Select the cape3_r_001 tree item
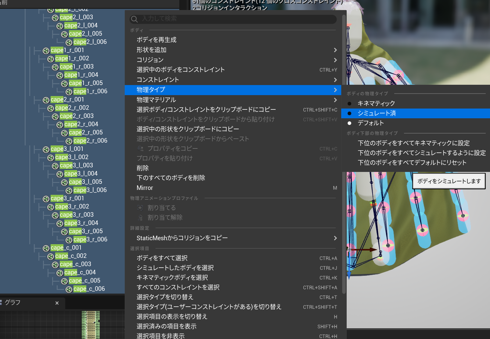The height and width of the screenshot is (339, 490). (67, 198)
